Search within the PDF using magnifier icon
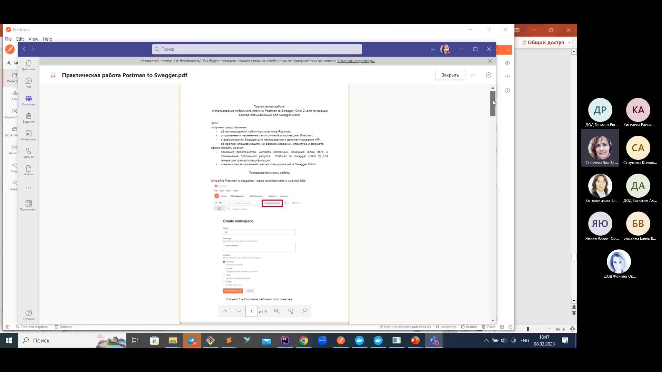The height and width of the screenshot is (372, 662). point(304,311)
